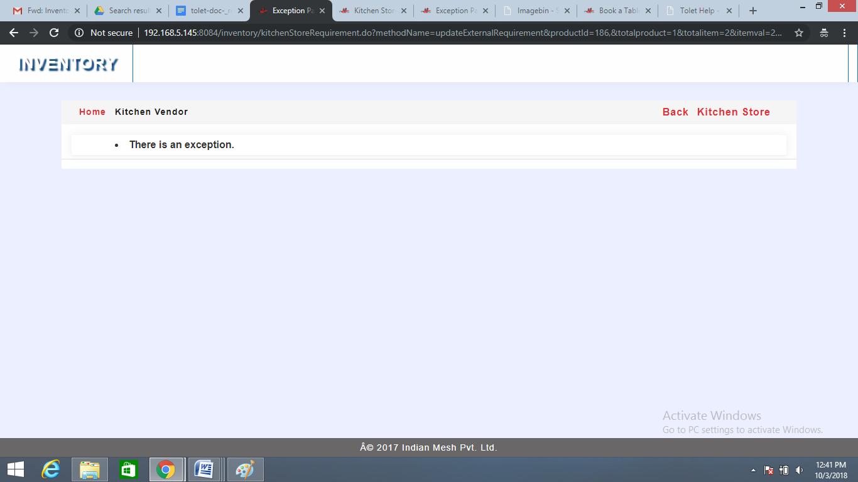The width and height of the screenshot is (858, 482).
Task: Open the Windows Store taskbar icon
Action: (x=128, y=469)
